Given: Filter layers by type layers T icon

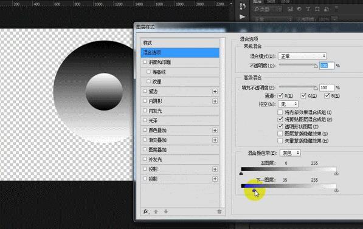Looking at the screenshot, I should 308,9.
